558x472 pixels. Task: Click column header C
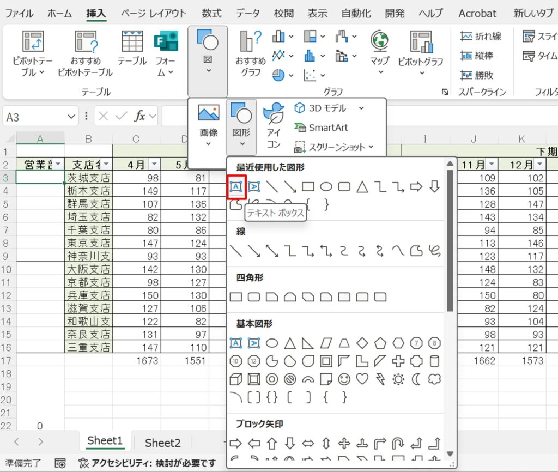click(x=136, y=139)
